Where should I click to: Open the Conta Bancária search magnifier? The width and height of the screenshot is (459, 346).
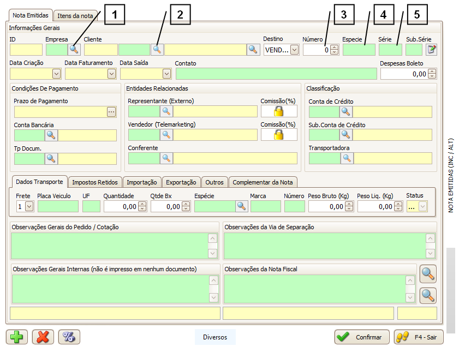tap(51, 135)
